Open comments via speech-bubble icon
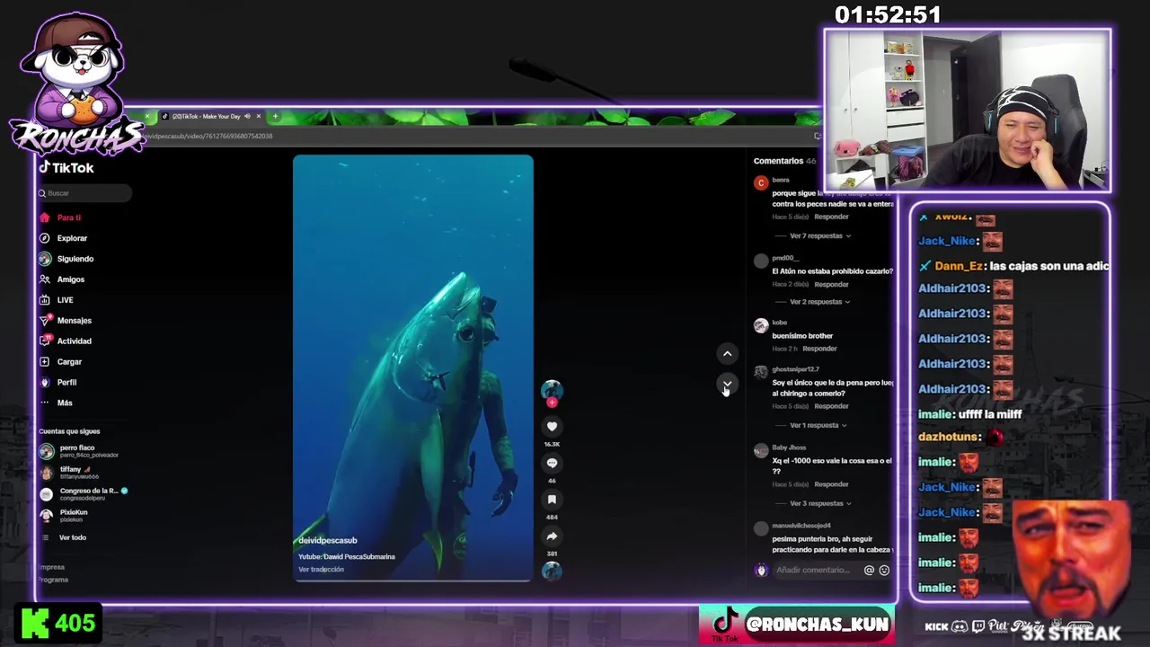Viewport: 1150px width, 647px height. click(x=552, y=464)
